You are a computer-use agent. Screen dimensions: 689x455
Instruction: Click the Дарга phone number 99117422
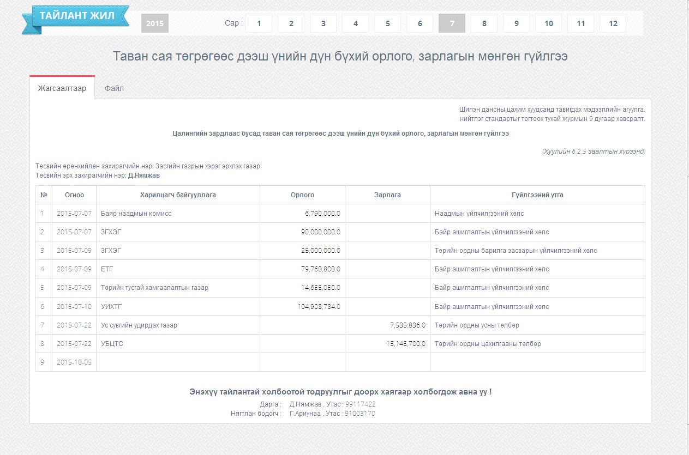(361, 404)
